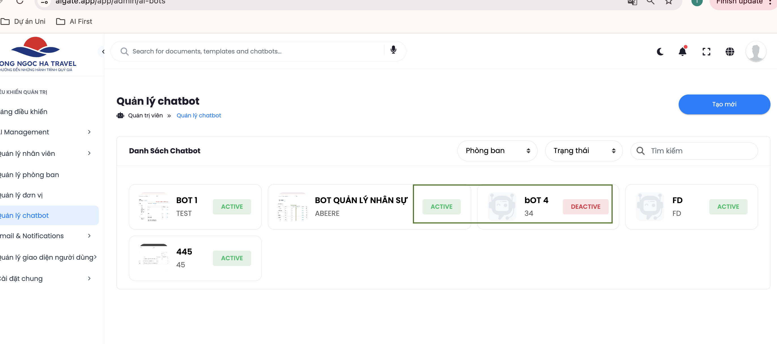Open the Trạng thái dropdown
This screenshot has width=777, height=344.
[584, 150]
